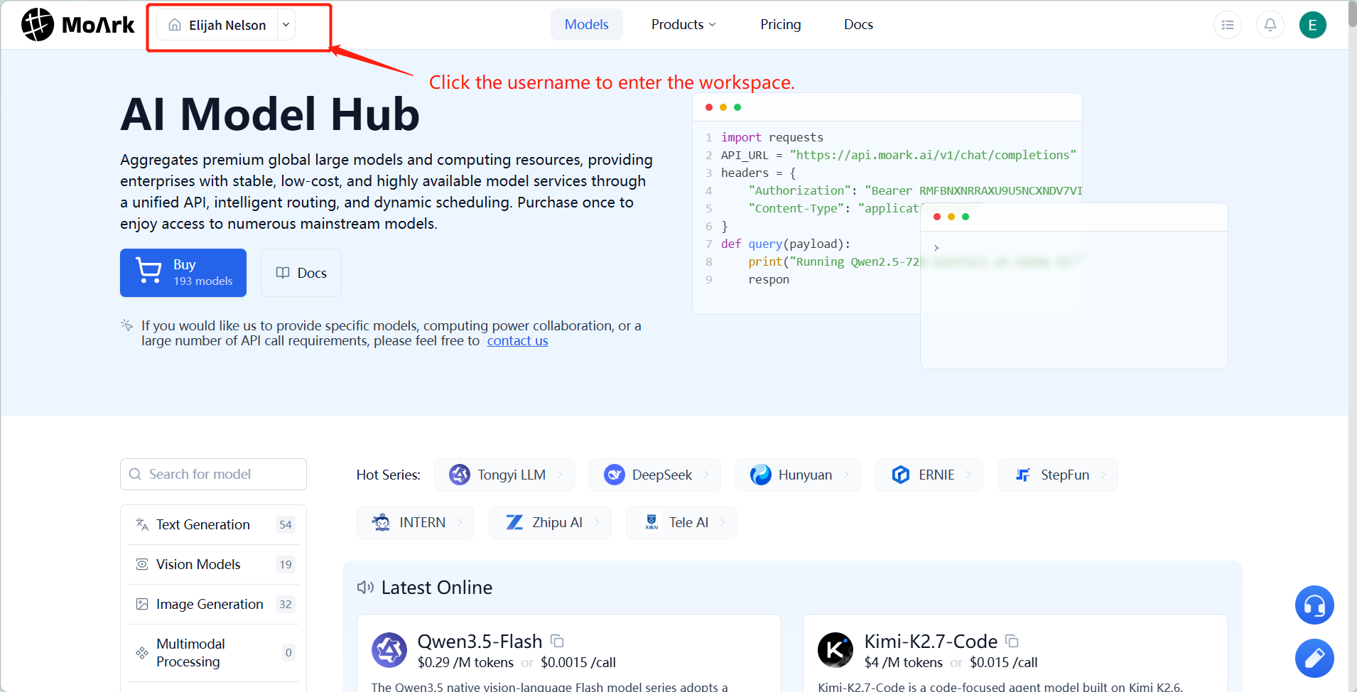Viewport: 1357px width, 692px height.
Task: Click the MoArk logo
Action: pyautogui.click(x=78, y=25)
